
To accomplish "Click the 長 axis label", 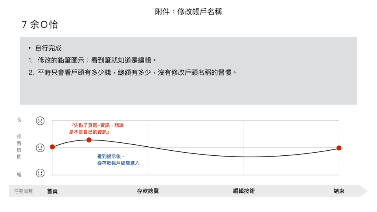I will tap(19, 120).
